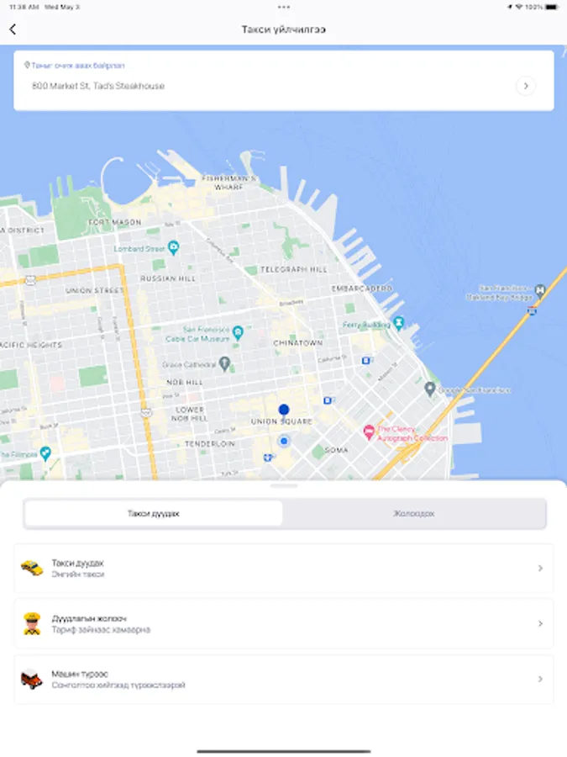Tap the blue pickup location pin
The height and width of the screenshot is (757, 567).
[x=284, y=410]
